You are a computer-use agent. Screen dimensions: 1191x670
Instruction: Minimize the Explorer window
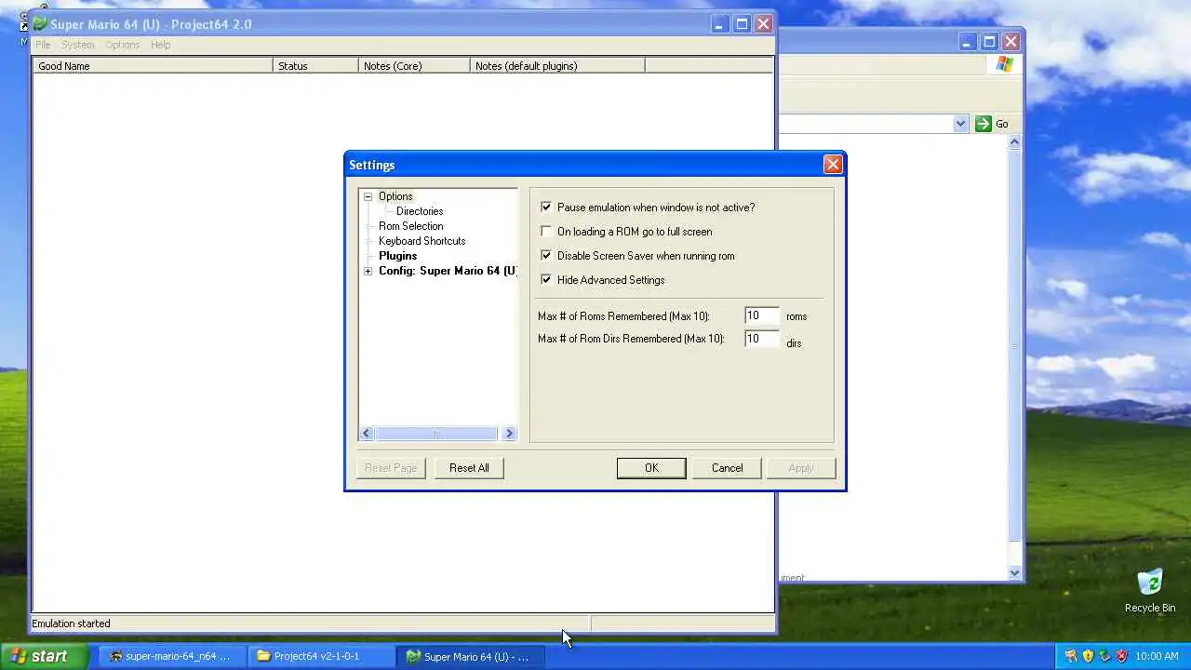968,42
